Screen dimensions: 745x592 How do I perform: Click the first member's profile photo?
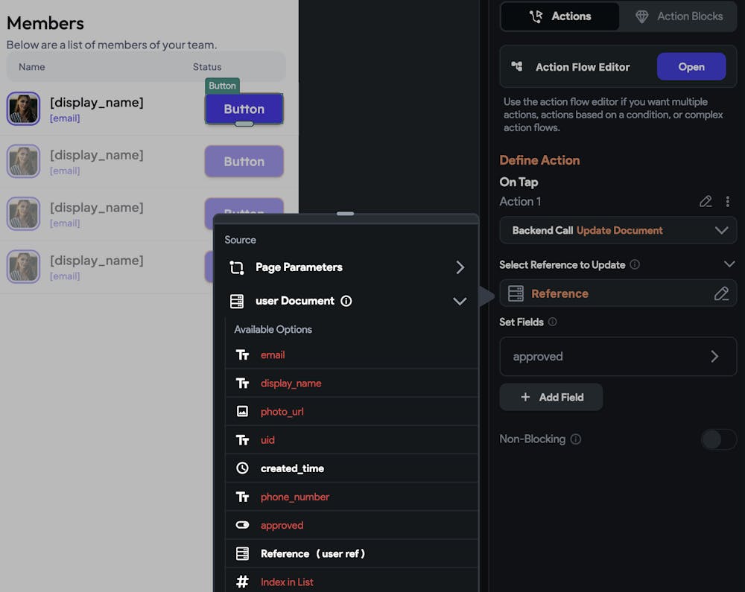click(23, 109)
